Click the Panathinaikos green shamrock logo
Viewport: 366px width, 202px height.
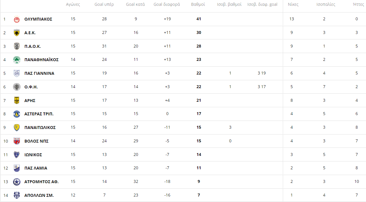pos(17,60)
